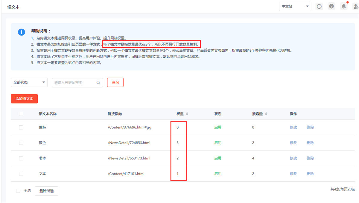This screenshot has height=203, width=359.
Task: Click the 删除所选 button
Action: pos(46,191)
